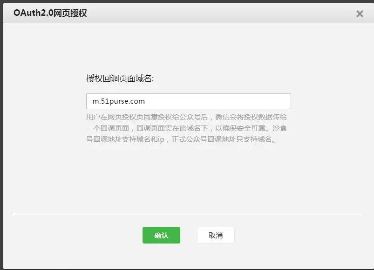Click help text line starting 一个回调页面
374x270 pixels.
pyautogui.click(x=186, y=128)
